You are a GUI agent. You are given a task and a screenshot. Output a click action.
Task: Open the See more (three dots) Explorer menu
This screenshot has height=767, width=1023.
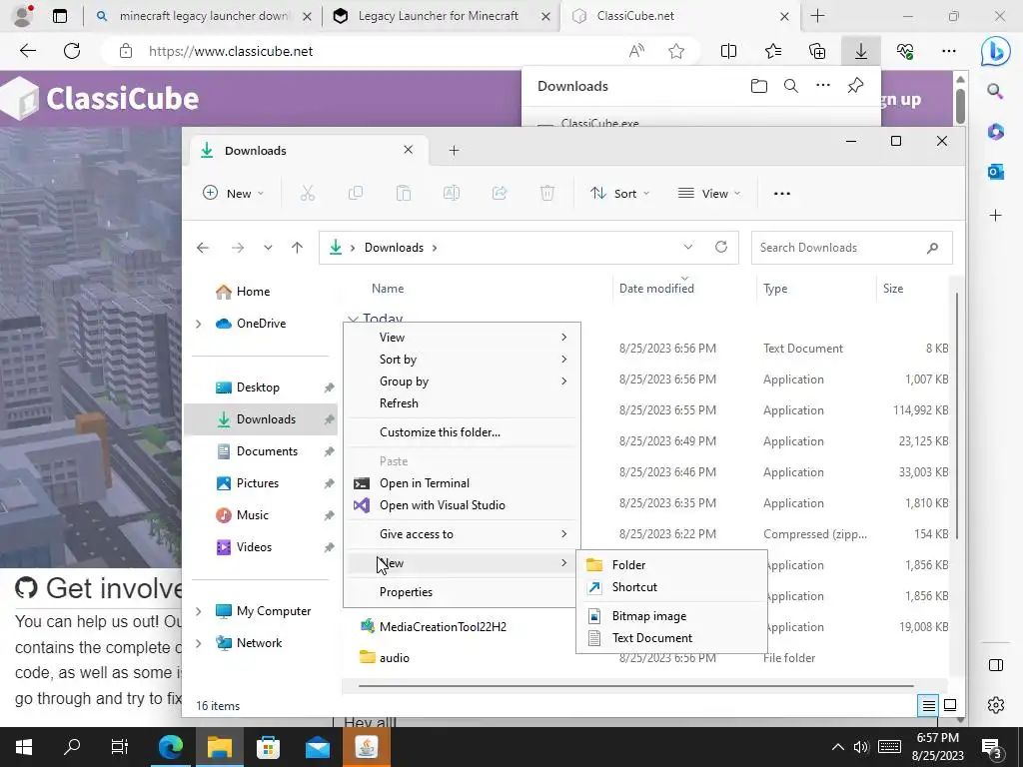coord(781,194)
